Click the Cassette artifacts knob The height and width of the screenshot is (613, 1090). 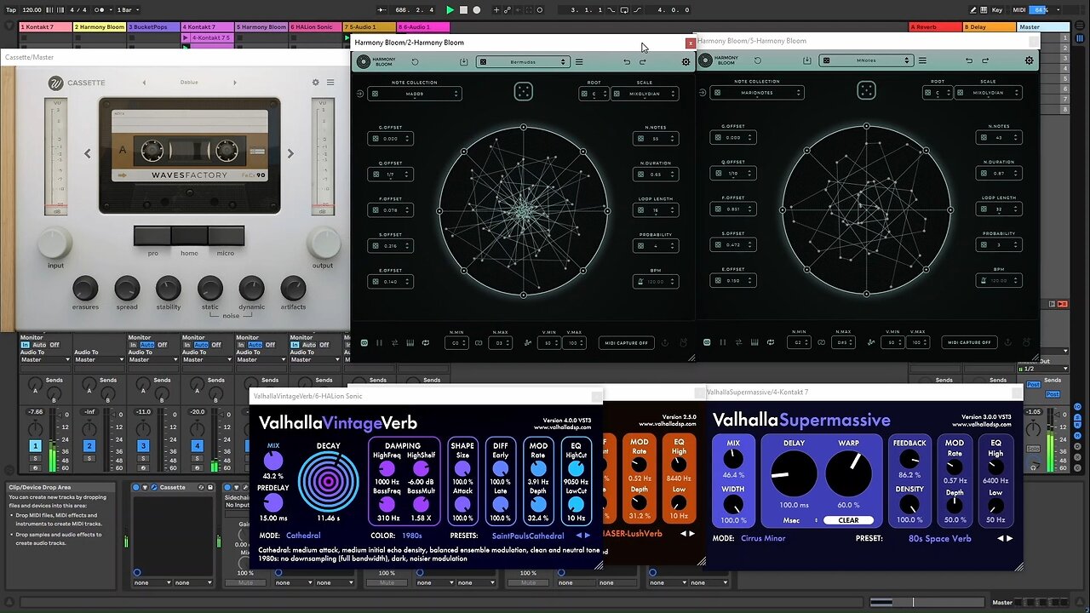pos(293,289)
